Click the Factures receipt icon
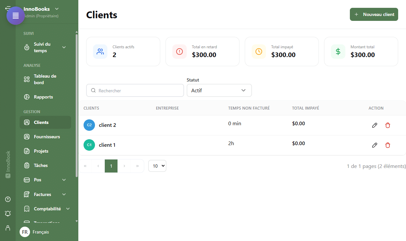Screen dimensions: 406x241 (27, 194)
